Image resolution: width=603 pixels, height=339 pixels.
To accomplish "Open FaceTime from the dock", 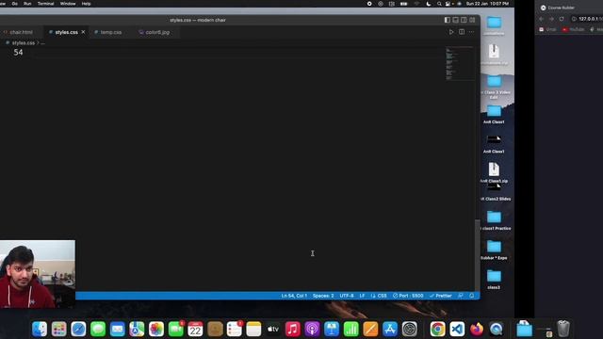I will pos(176,329).
